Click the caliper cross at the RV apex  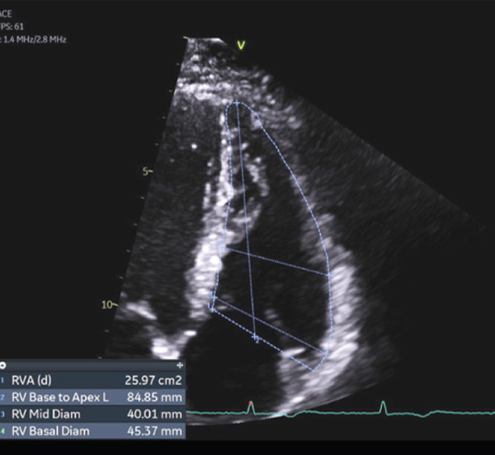[238, 103]
